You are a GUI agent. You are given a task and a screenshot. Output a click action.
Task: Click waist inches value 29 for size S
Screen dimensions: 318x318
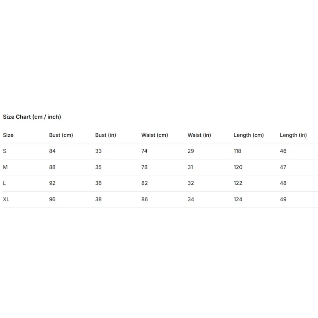tap(191, 151)
